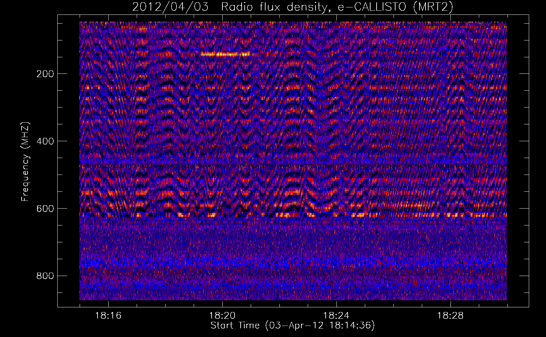This screenshot has width=546, height=337.
Task: Click the 200 frequency tick label
Action: 45,74
